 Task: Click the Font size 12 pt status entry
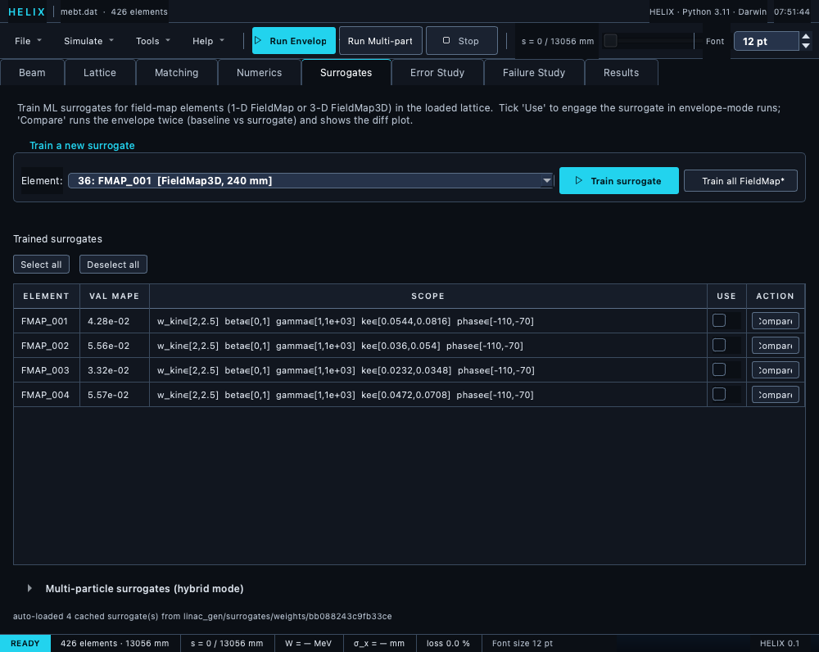523,643
